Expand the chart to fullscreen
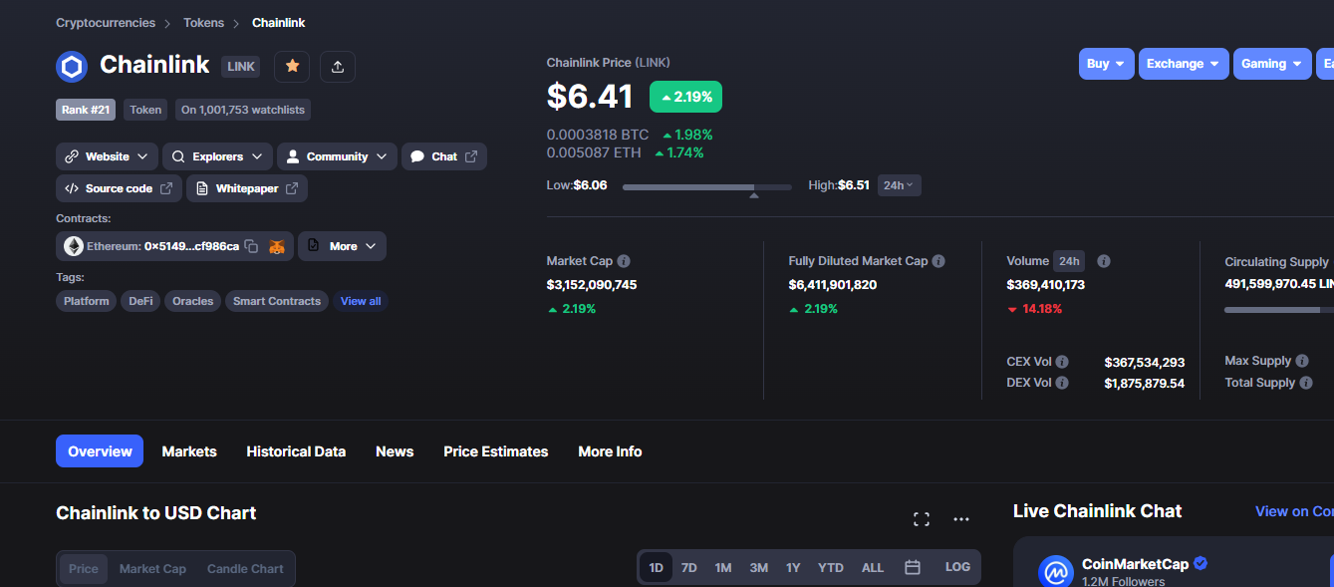This screenshot has width=1334, height=587. point(922,519)
